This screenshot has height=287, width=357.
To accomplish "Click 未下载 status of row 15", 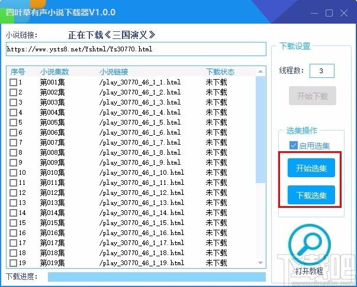I will pos(216,223).
